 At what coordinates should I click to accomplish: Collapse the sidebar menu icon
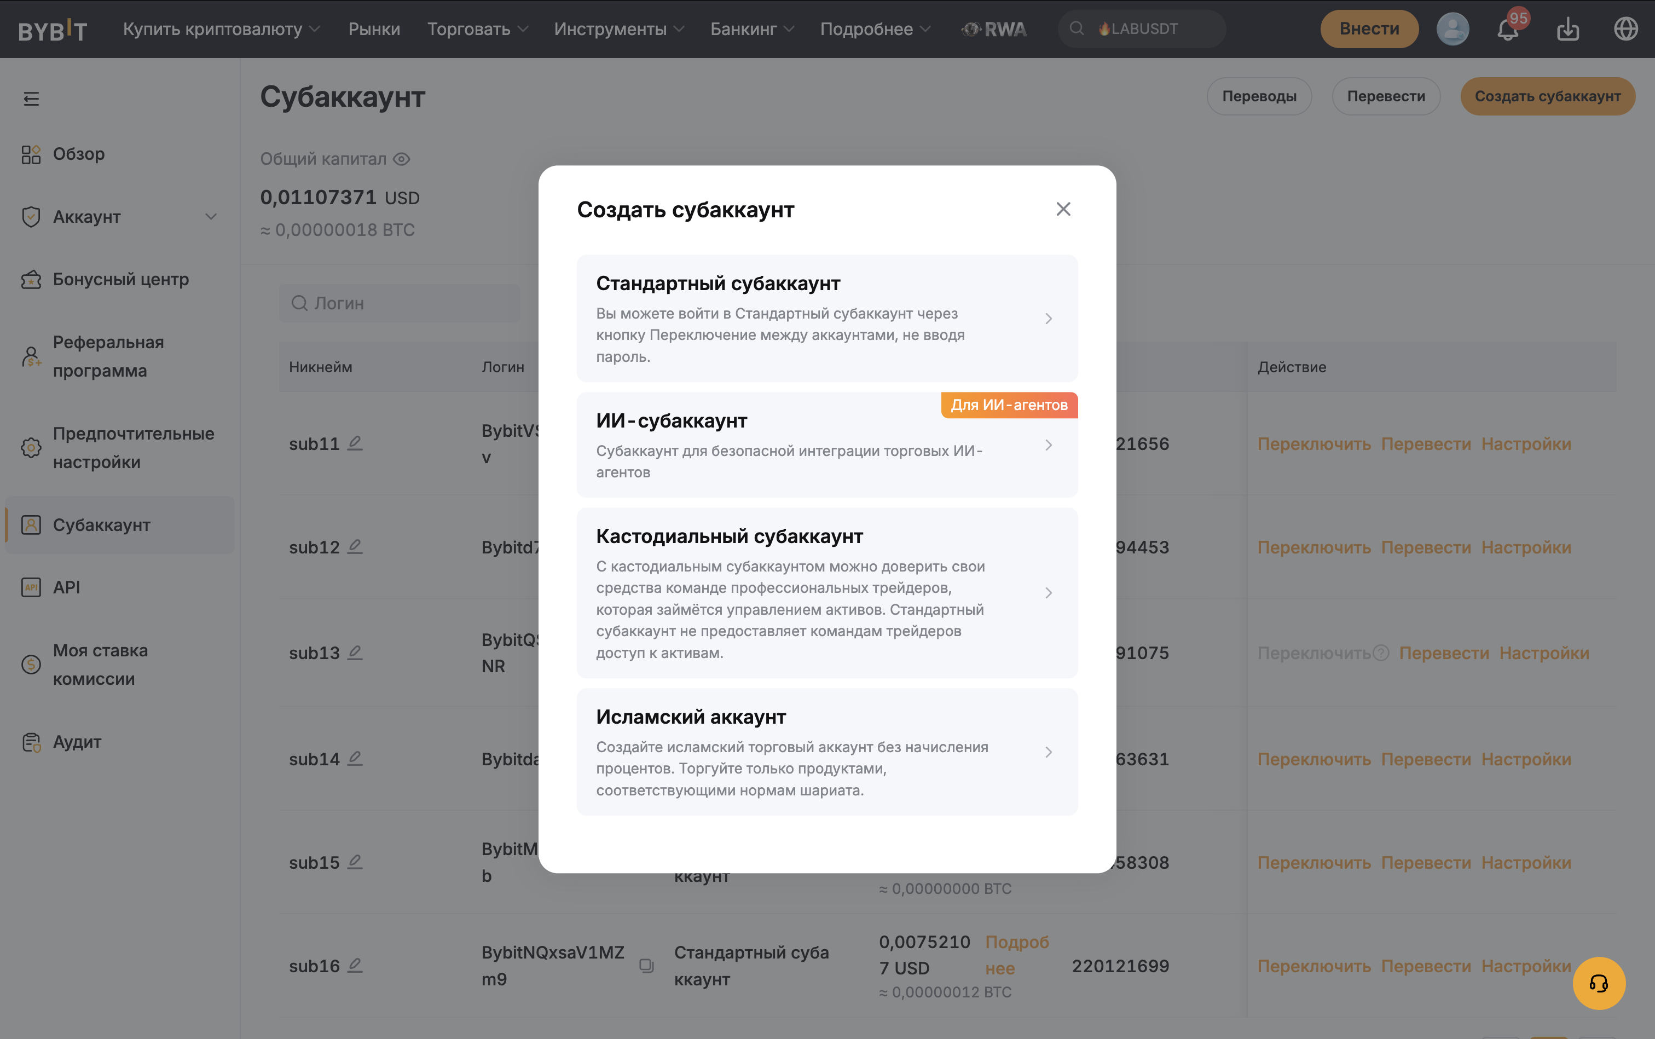tap(31, 99)
